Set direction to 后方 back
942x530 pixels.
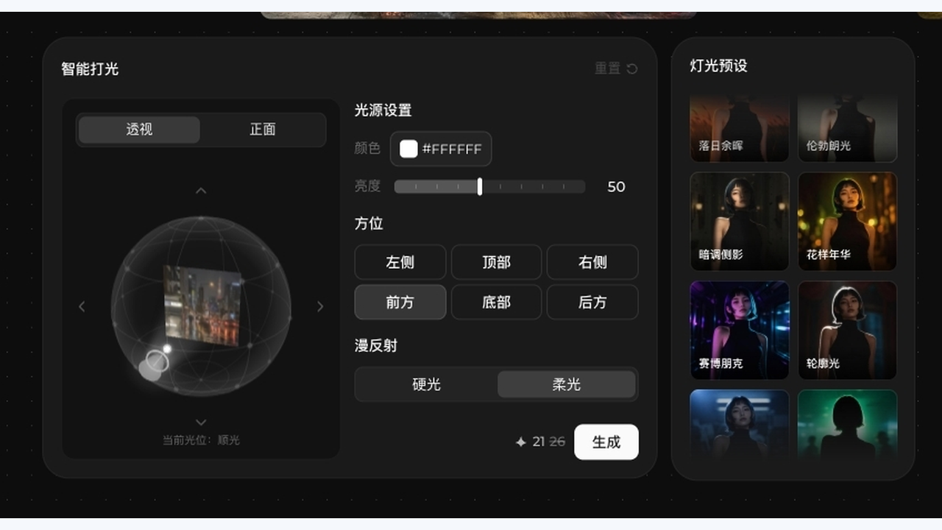592,302
